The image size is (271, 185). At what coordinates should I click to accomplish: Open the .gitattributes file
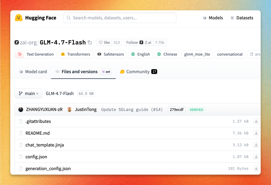[x=38, y=121]
